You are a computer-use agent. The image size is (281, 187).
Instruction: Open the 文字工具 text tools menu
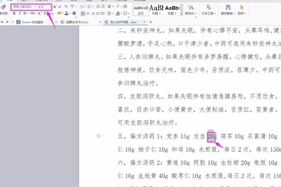pyautogui.click(x=208, y=10)
